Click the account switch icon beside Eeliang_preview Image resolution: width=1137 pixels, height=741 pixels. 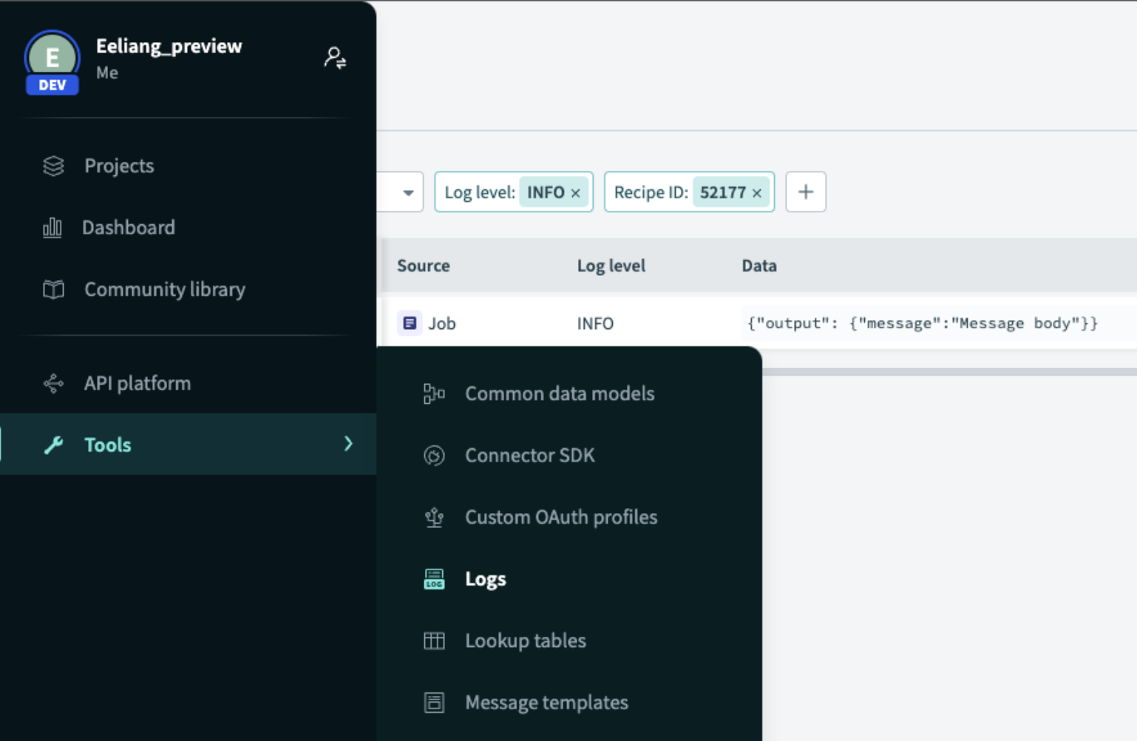(334, 58)
